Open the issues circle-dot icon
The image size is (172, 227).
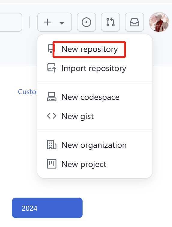(x=86, y=22)
